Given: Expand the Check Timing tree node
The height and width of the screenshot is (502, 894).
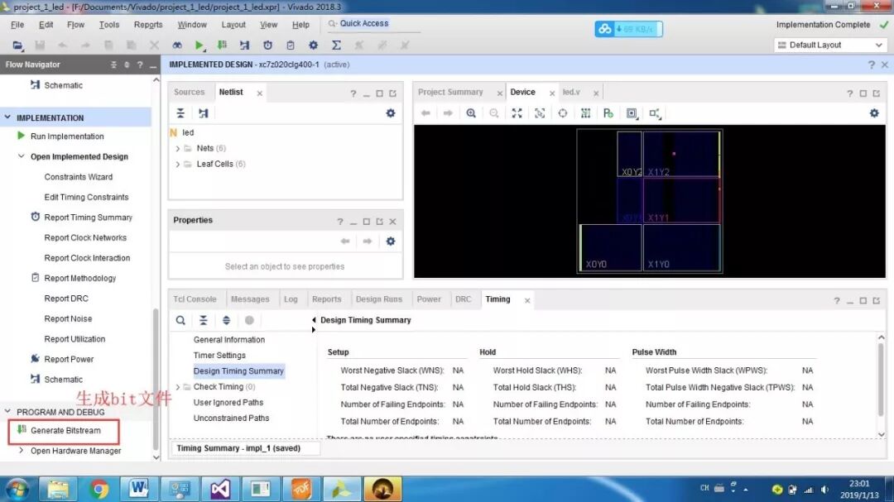Looking at the screenshot, I should tap(177, 387).
